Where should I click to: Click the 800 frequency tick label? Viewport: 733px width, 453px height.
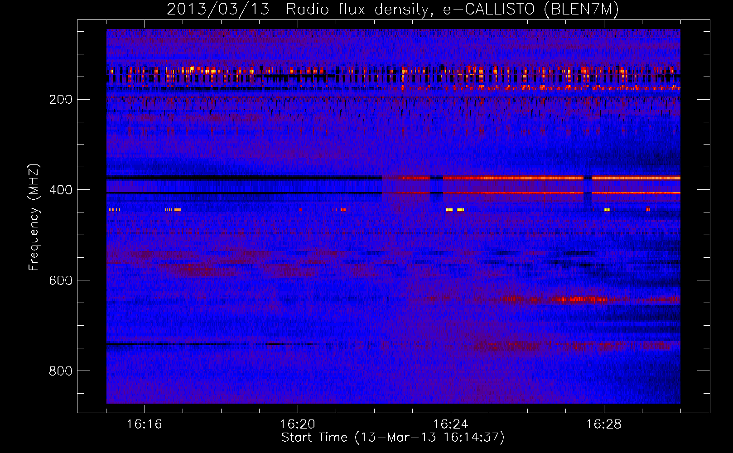click(x=61, y=371)
